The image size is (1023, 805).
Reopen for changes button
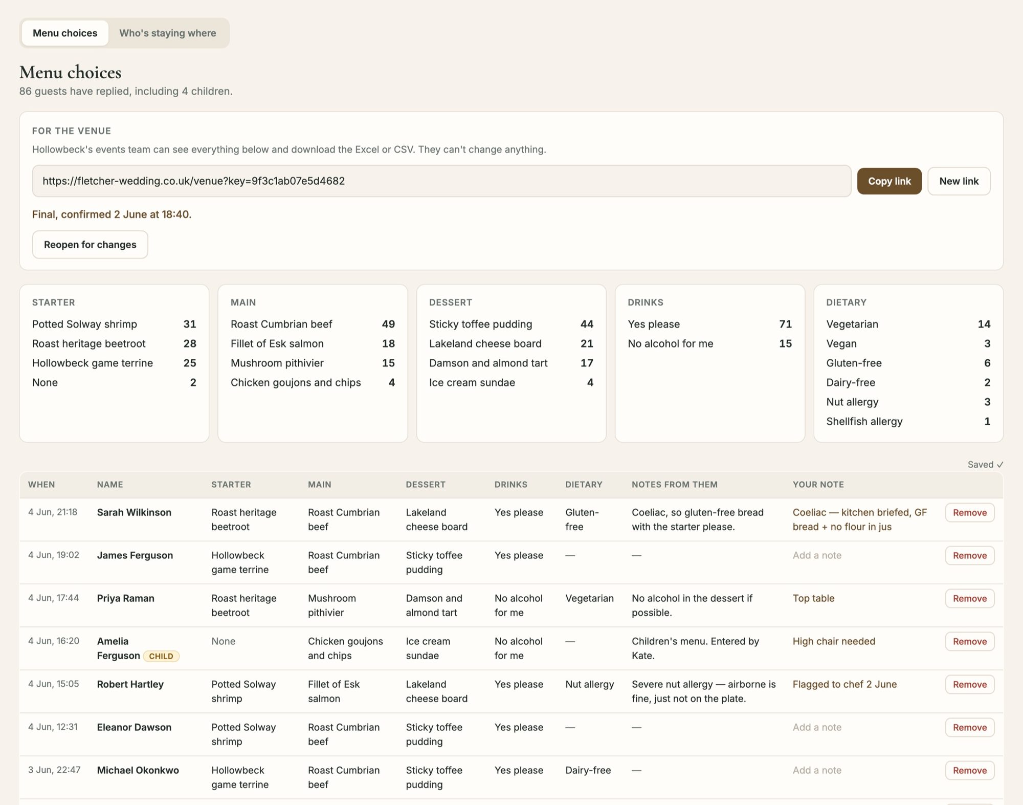pyautogui.click(x=90, y=245)
